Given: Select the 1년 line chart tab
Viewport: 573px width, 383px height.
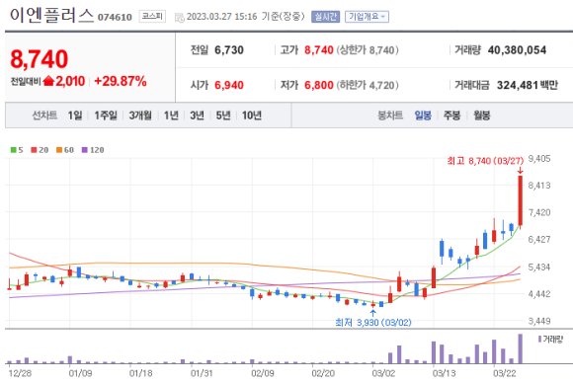Looking at the screenshot, I should point(171,115).
